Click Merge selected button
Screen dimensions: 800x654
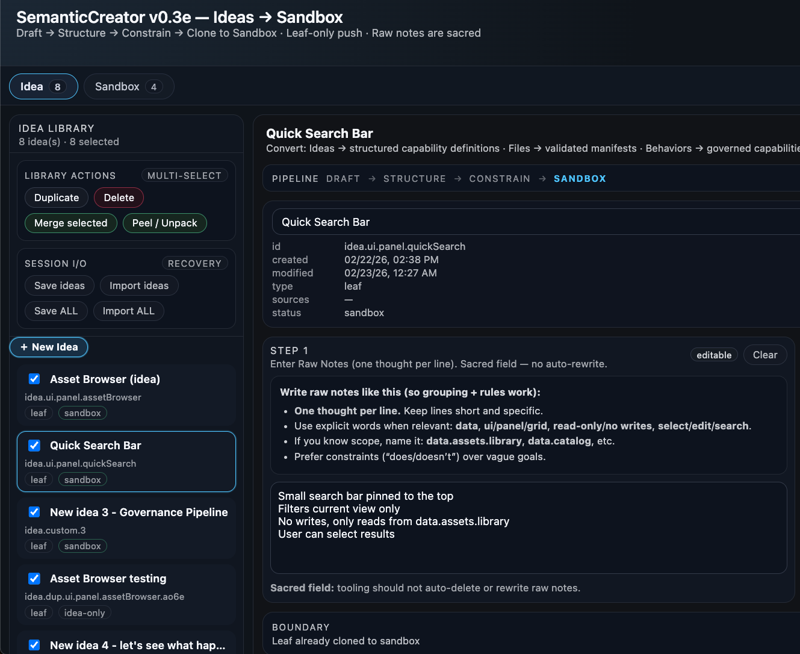tap(70, 223)
